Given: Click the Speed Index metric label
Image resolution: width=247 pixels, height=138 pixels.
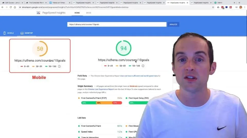Looking at the screenshot, I should coord(87,132).
